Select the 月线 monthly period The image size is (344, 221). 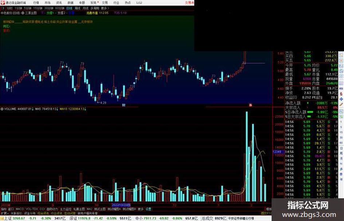86,8
